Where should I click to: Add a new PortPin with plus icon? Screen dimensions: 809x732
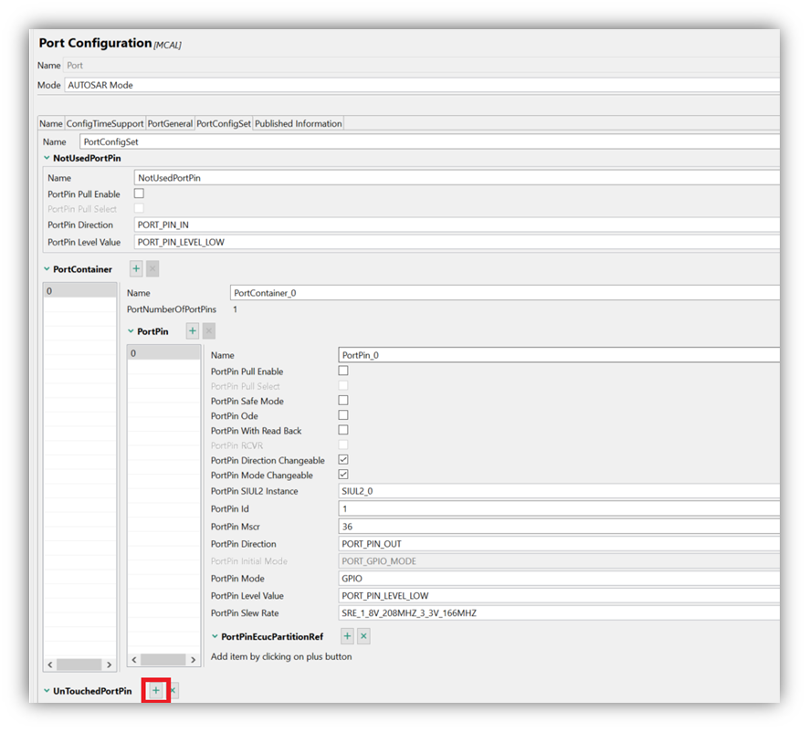[193, 331]
